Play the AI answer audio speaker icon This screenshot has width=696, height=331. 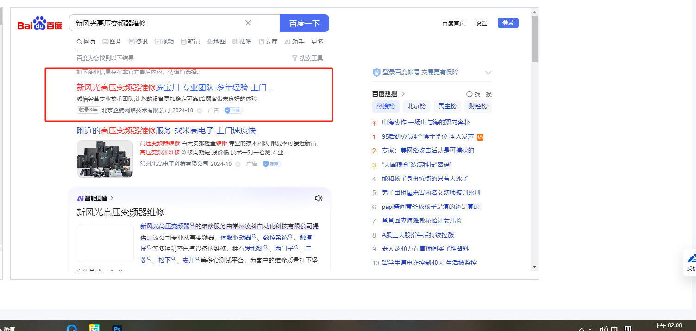tap(319, 198)
